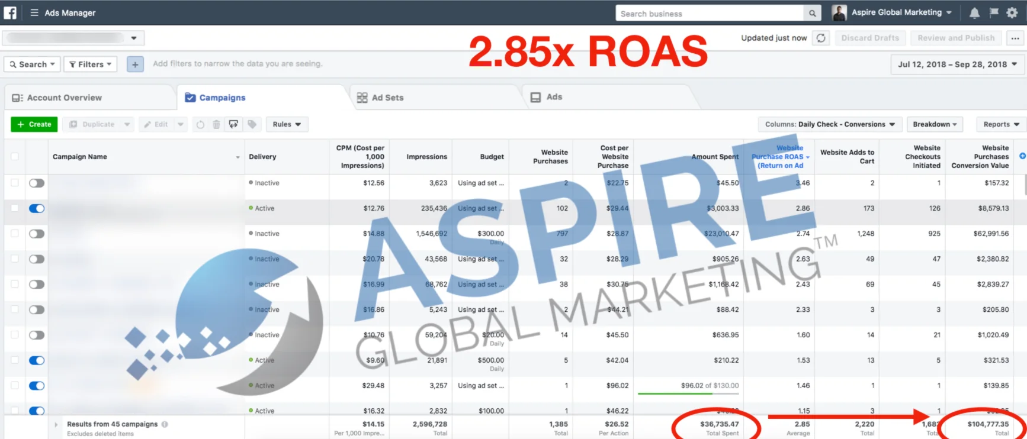Click the $104,777.35 total conversion value
The height and width of the screenshot is (439, 1027).
tap(988, 424)
